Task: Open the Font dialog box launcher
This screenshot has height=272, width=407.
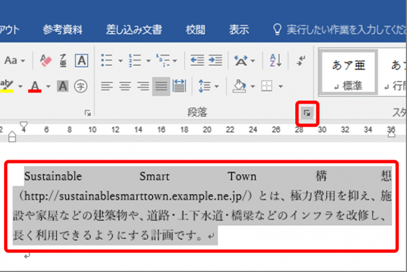Action: click(87, 113)
